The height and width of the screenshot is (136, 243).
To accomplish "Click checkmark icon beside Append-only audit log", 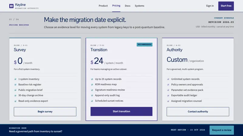I will (92, 96).
